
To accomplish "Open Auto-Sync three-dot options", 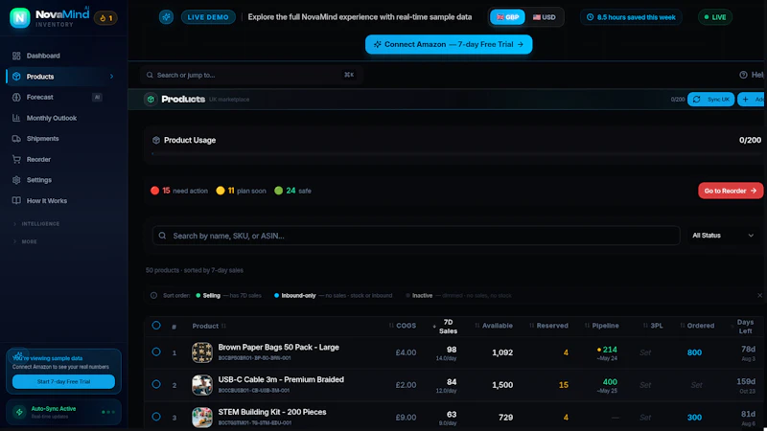I will point(108,412).
